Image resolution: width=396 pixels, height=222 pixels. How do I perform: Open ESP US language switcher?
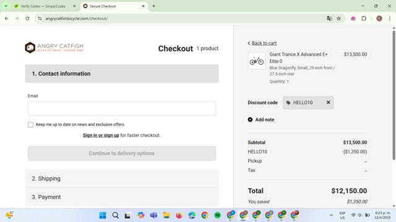[342, 215]
